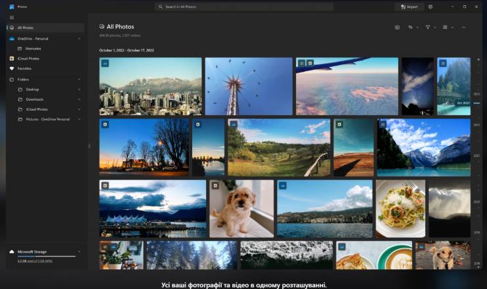Open the gallery view size dropdown
This screenshot has height=289, width=487.
click(448, 28)
